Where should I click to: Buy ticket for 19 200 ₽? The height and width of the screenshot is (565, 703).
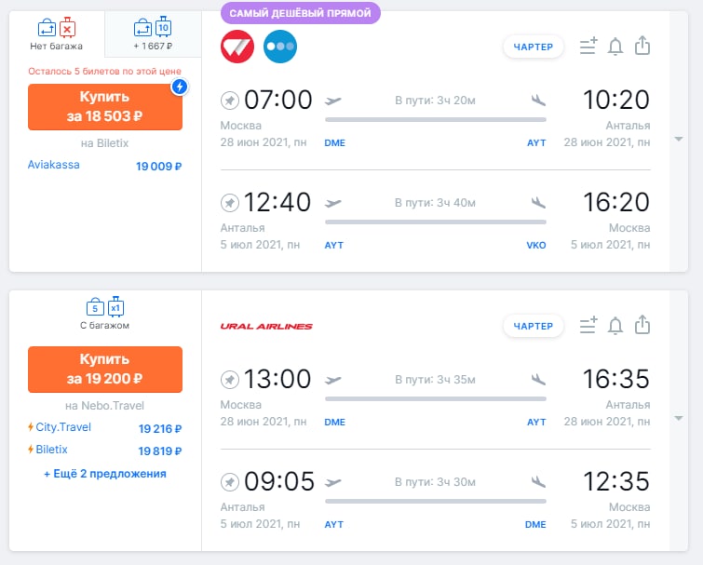(x=105, y=368)
